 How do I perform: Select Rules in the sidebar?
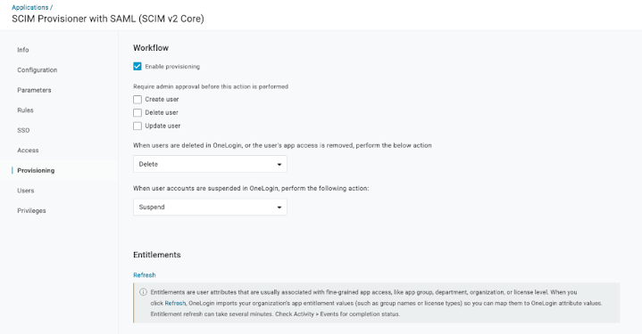(x=25, y=110)
